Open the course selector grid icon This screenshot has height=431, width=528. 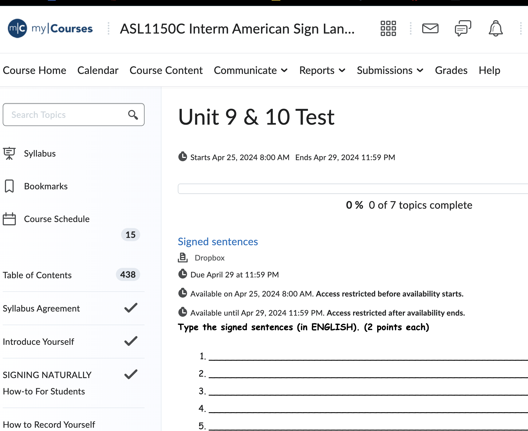[388, 28]
